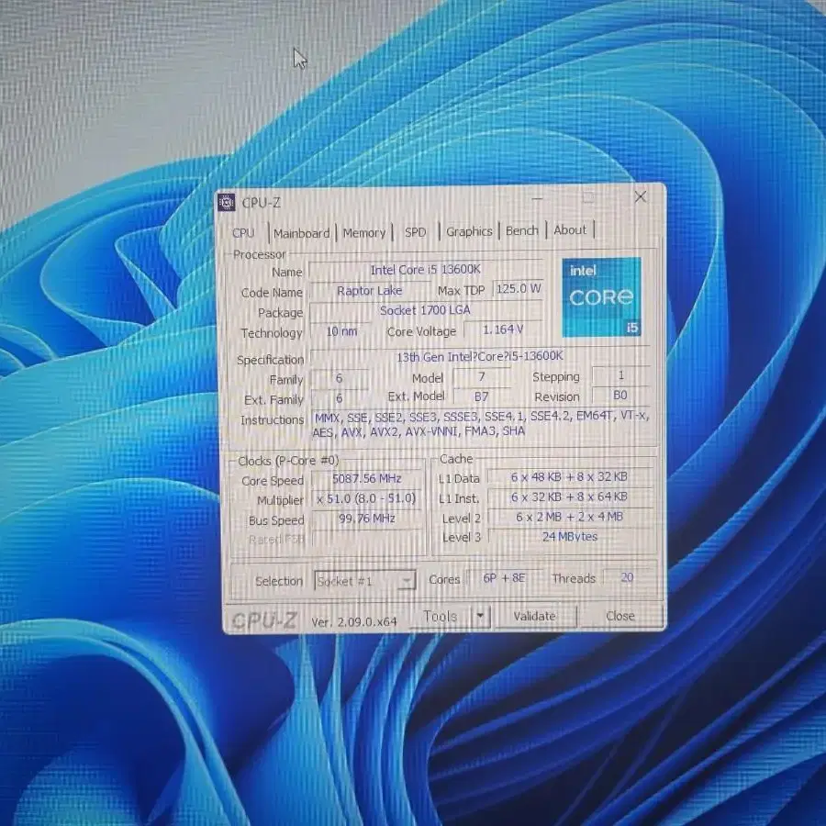
Task: Click the Level 3 24 MBytes value
Action: (569, 536)
